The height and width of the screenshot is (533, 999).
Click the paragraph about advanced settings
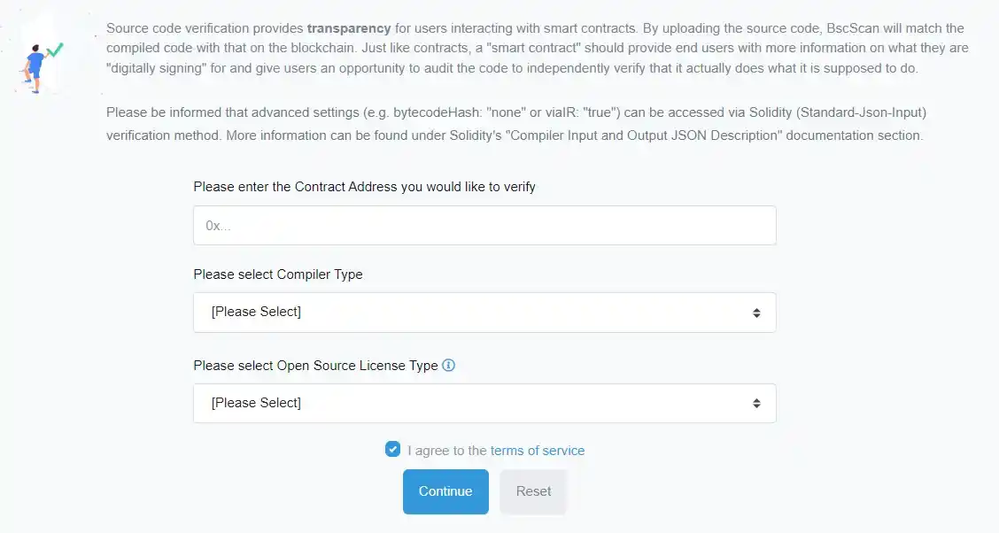pos(516,124)
